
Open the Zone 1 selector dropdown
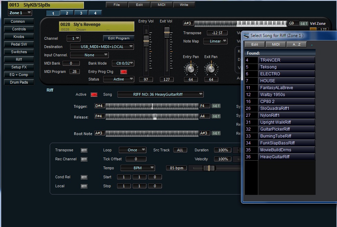pyautogui.click(x=20, y=13)
